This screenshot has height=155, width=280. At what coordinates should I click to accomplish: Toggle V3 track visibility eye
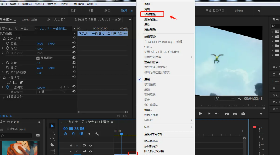point(91,146)
